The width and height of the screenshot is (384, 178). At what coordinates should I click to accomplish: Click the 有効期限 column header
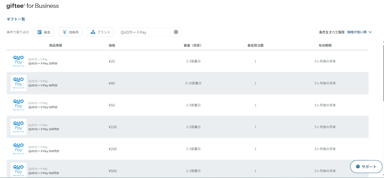click(325, 45)
